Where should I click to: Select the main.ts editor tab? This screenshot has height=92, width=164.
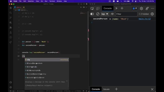pyautogui.click(x=19, y=7)
